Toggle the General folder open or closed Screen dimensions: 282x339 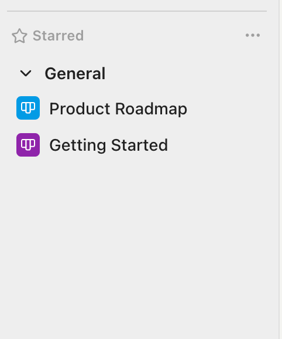(26, 73)
